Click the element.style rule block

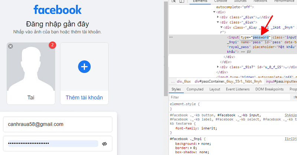point(185,106)
